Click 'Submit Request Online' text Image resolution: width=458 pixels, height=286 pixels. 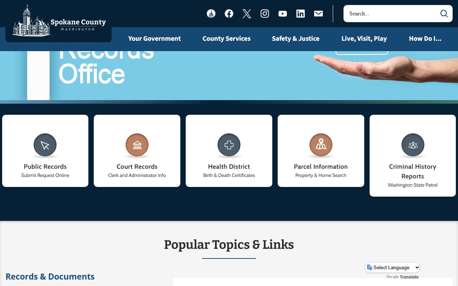coord(45,176)
